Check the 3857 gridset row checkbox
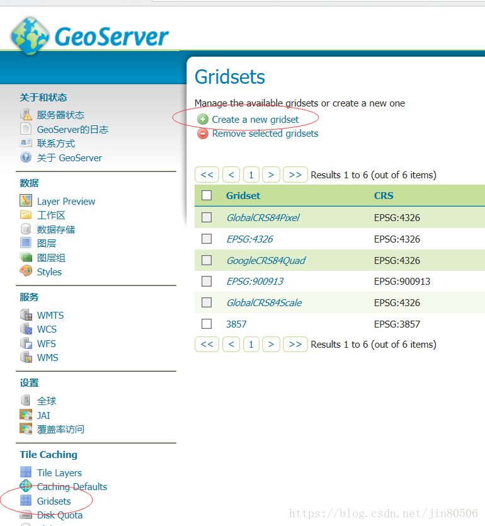The image size is (485, 526). [207, 324]
